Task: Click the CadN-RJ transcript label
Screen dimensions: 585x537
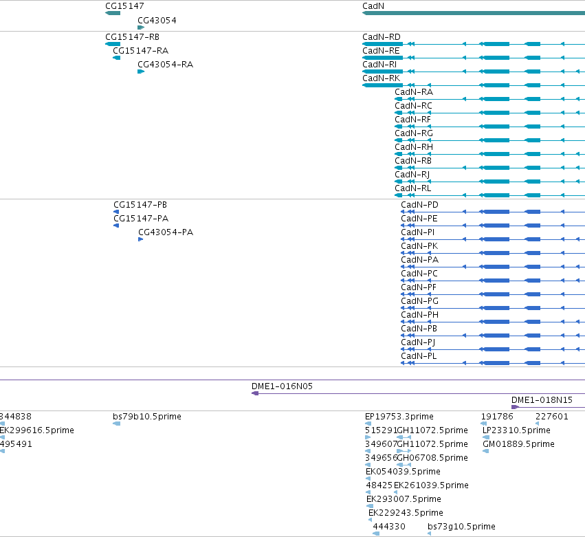Action: 412,175
